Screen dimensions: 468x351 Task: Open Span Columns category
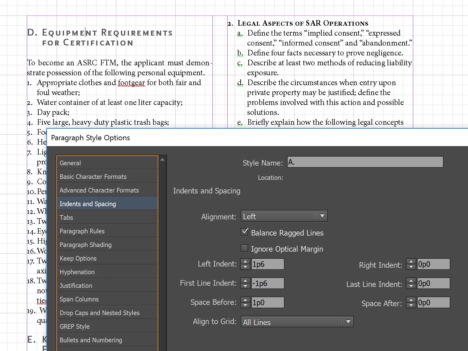coord(107,299)
